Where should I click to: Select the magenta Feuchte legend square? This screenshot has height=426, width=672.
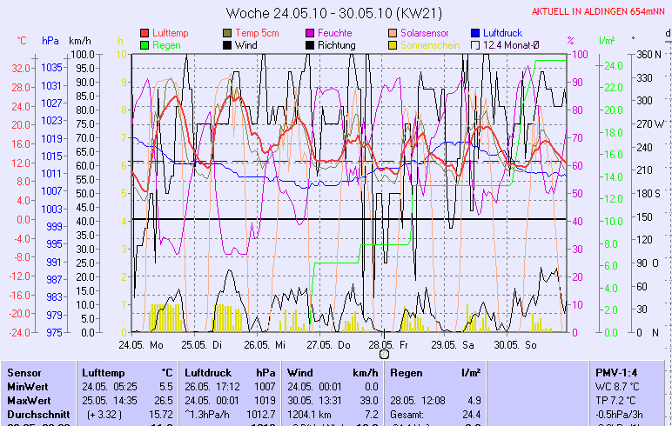click(311, 33)
